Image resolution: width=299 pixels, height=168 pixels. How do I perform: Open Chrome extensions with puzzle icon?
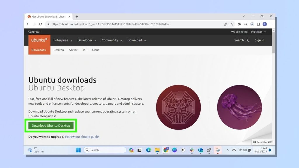239,24
